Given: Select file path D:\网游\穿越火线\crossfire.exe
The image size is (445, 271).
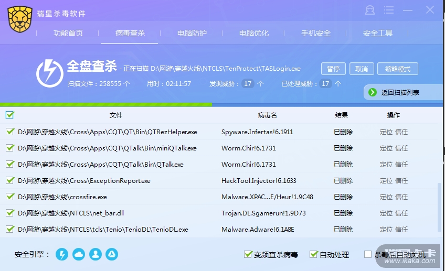Looking at the screenshot, I should [62, 197].
